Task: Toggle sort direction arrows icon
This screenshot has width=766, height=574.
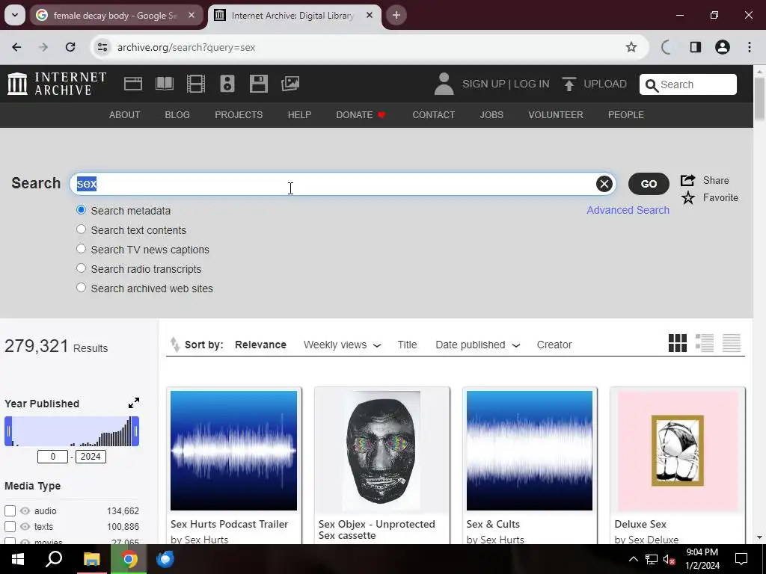Action: pos(175,344)
